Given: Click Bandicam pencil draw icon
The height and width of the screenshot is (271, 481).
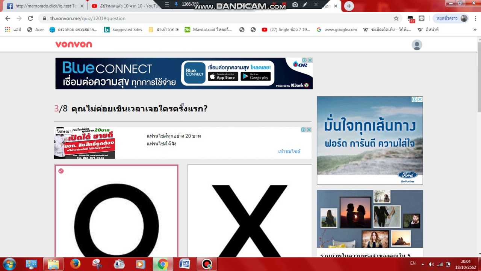Looking at the screenshot, I should [305, 5].
